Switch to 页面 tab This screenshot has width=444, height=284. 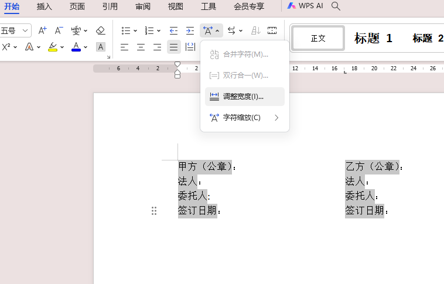(77, 6)
